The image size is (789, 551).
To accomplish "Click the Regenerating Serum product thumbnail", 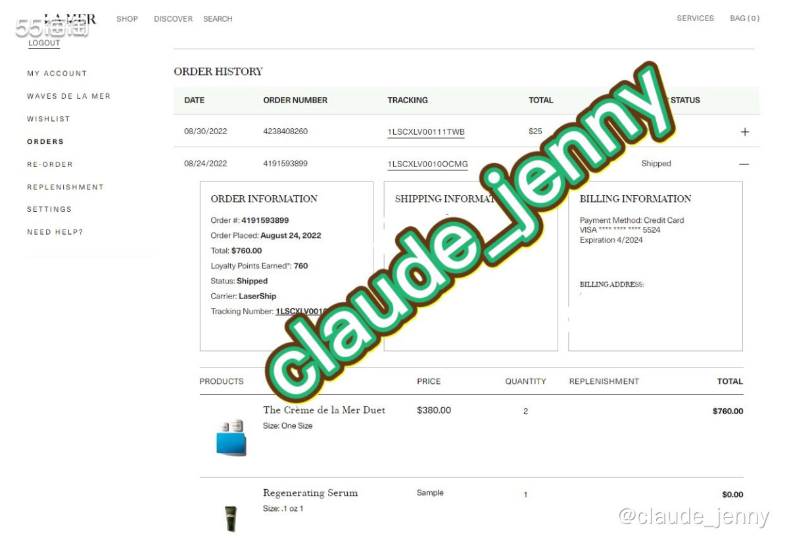I will point(230,518).
